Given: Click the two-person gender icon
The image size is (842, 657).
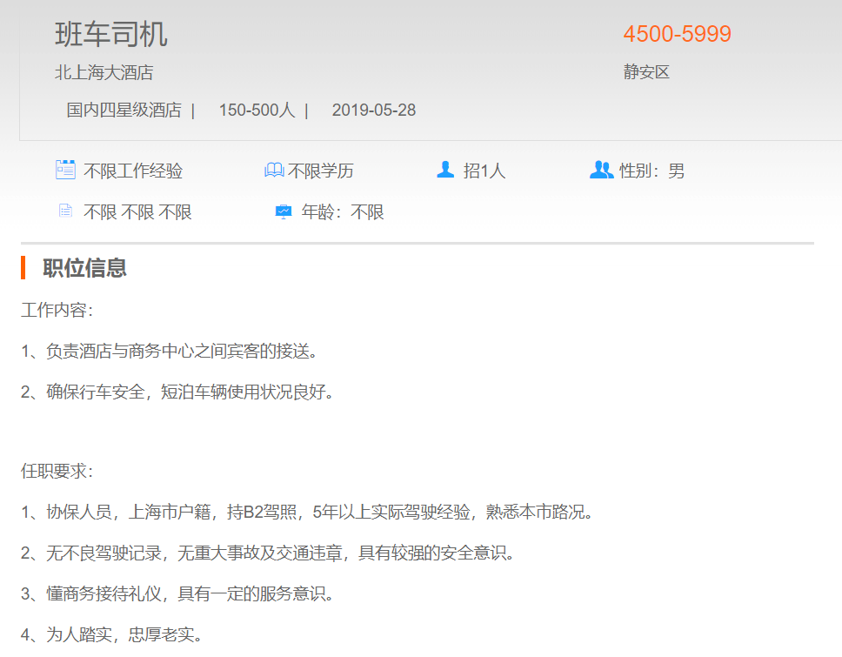Looking at the screenshot, I should [x=601, y=170].
